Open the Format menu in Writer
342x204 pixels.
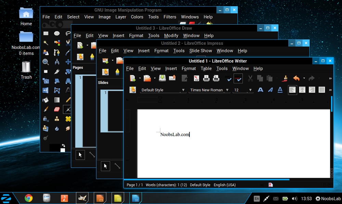(x=189, y=68)
